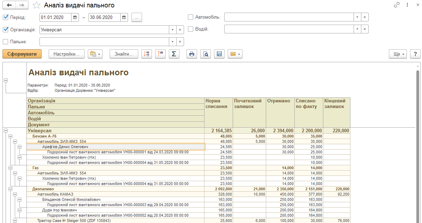The image size is (422, 223).
Task: Clear the Пальне filter field
Action: (x=180, y=42)
